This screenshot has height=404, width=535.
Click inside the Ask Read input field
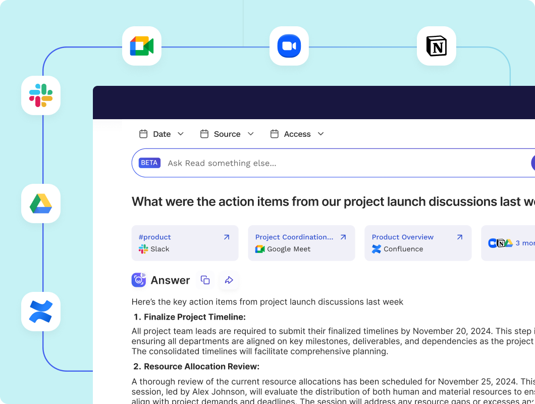[303, 163]
